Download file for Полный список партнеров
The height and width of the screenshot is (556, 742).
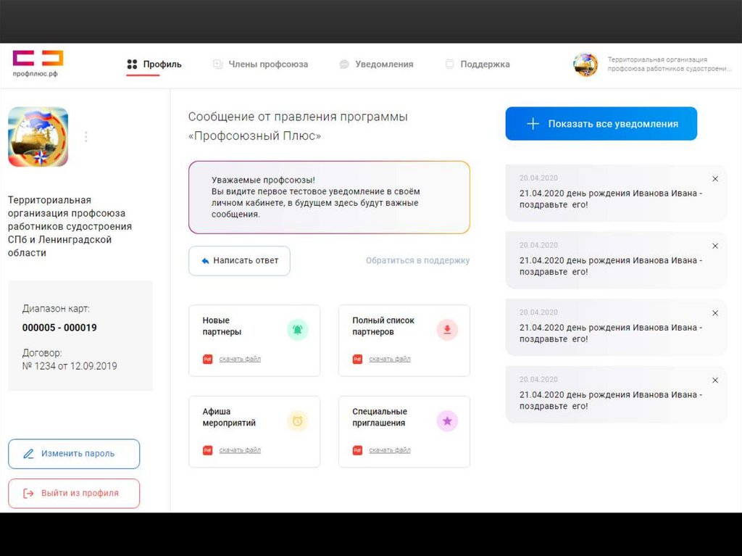coord(389,359)
